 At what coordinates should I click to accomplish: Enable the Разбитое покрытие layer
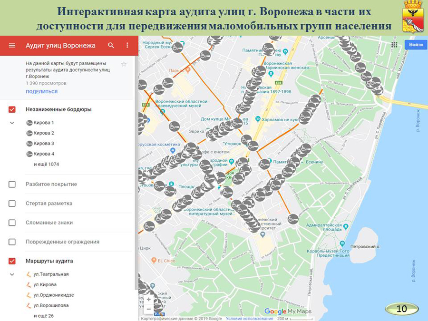(12, 184)
